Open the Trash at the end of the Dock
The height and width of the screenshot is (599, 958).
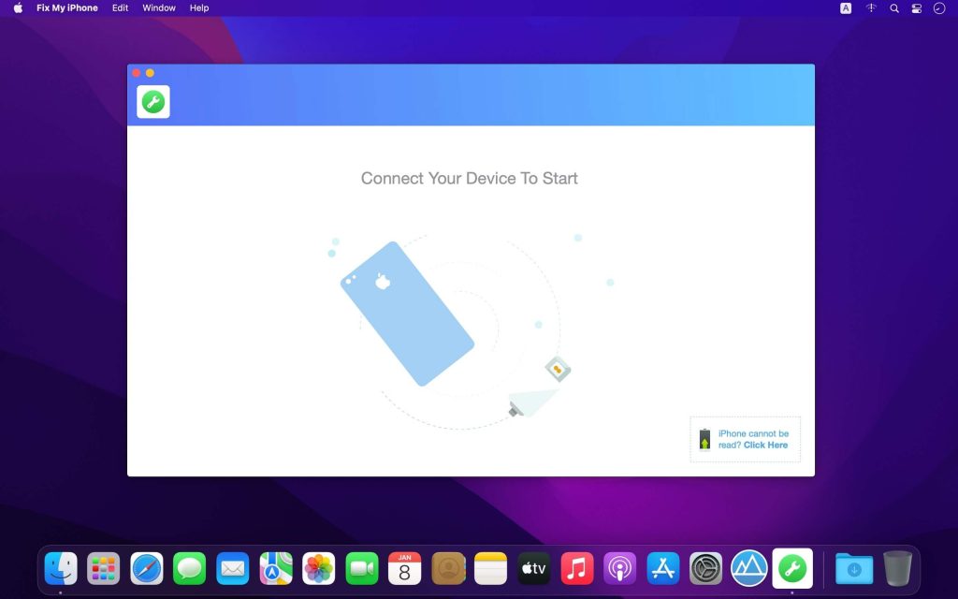(x=899, y=568)
